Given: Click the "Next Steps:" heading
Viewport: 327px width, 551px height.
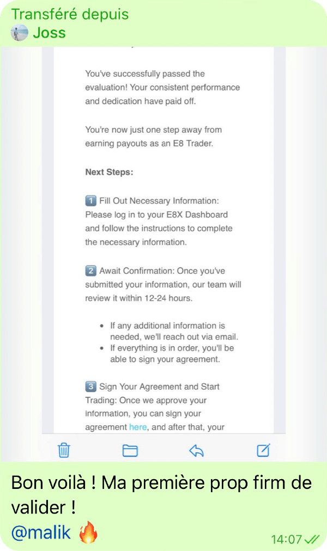Looking at the screenshot, I should point(109,172).
